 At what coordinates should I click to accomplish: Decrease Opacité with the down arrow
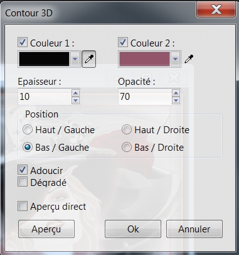point(176,100)
